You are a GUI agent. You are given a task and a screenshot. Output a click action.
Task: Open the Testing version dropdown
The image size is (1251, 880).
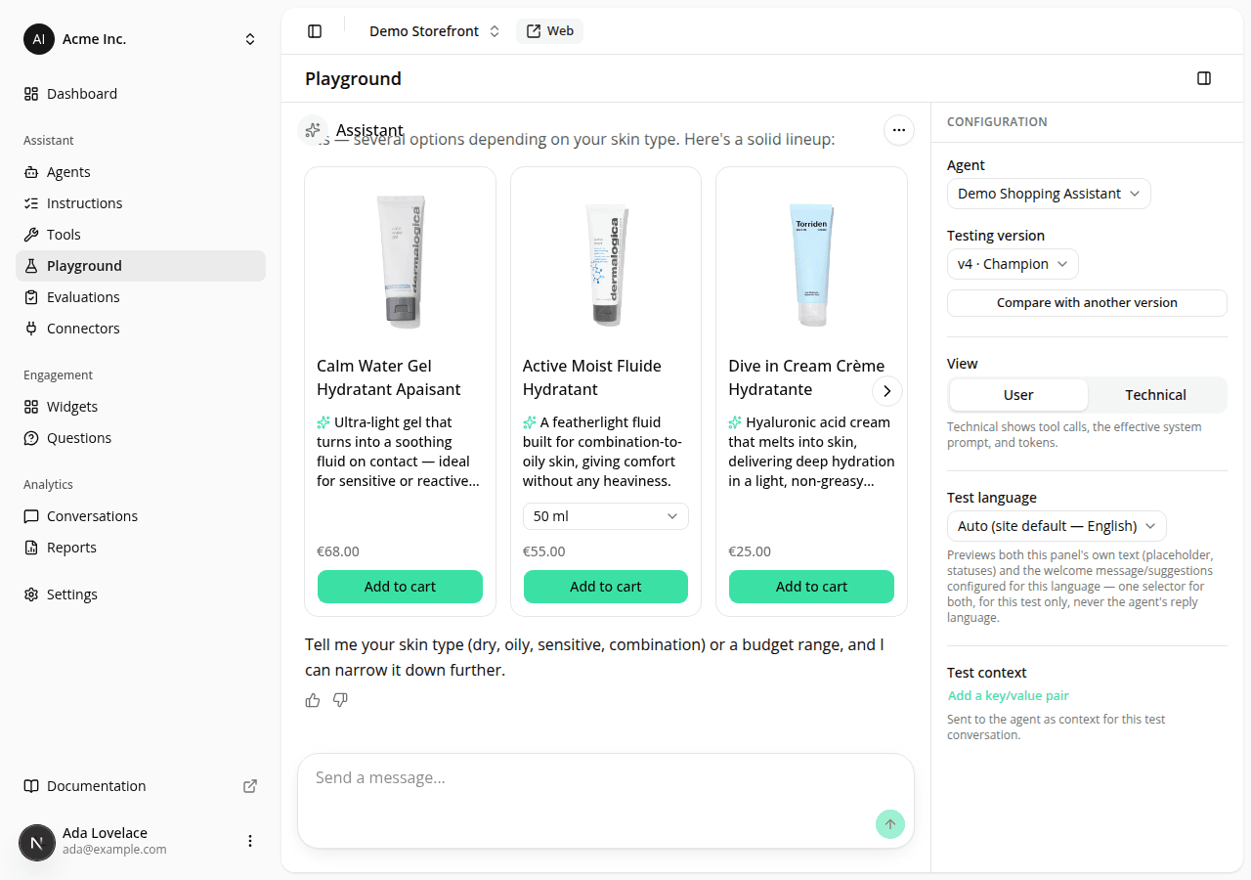pos(1013,264)
